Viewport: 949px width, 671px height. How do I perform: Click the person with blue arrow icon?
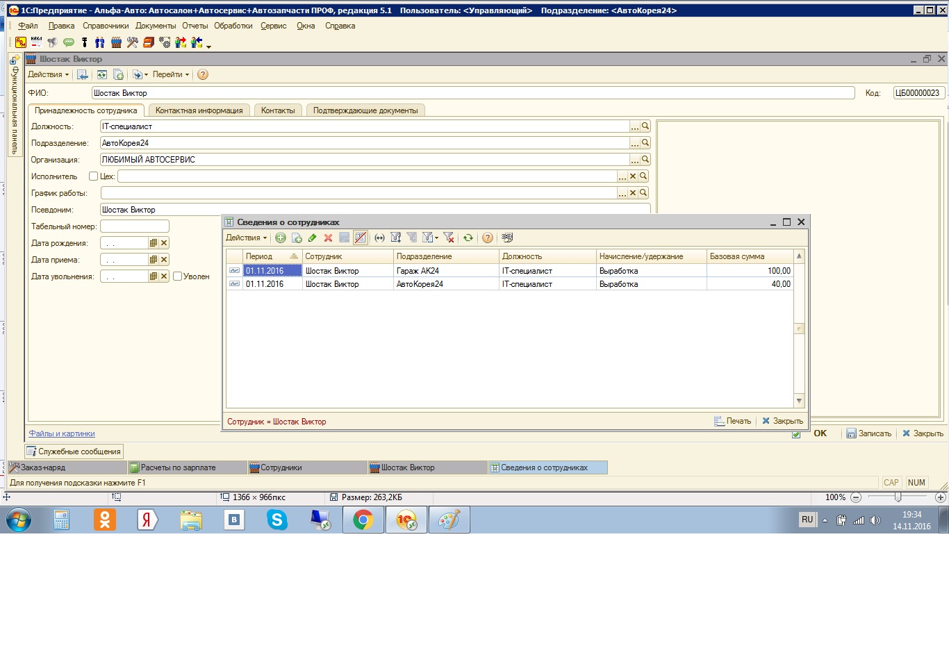(x=197, y=42)
